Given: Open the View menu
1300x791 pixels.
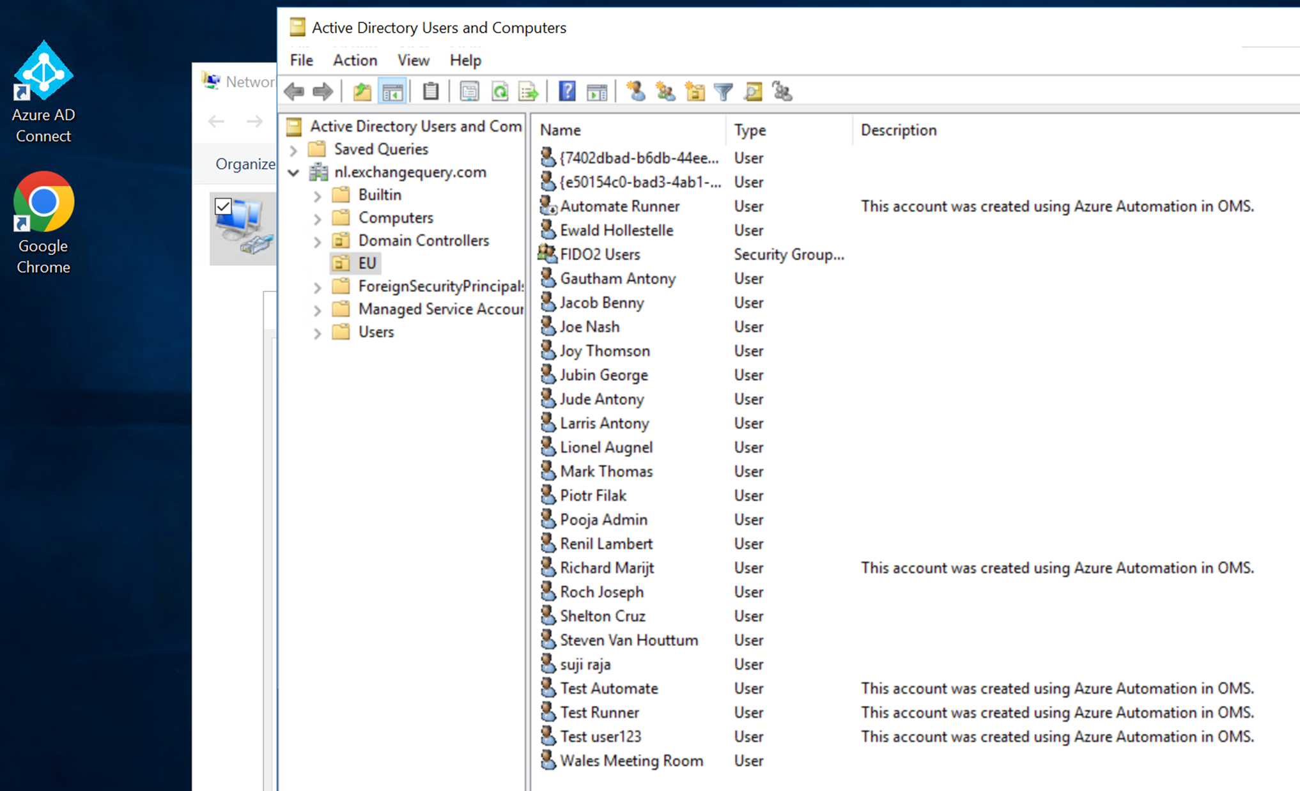Looking at the screenshot, I should pyautogui.click(x=413, y=60).
